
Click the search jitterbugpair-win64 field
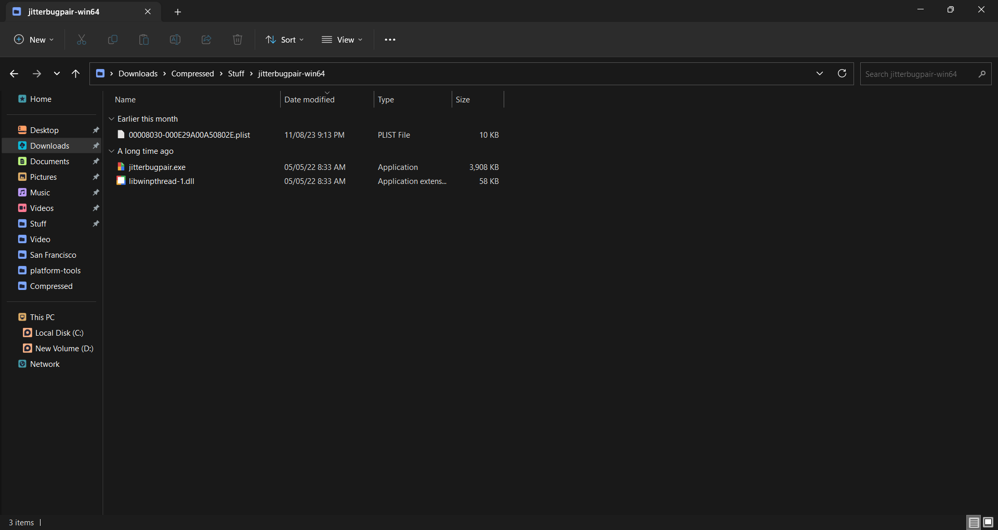[x=917, y=74]
